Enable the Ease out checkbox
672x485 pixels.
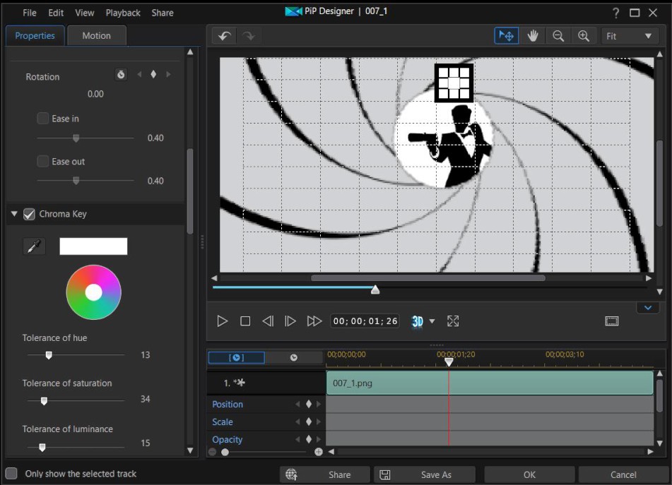pos(43,161)
